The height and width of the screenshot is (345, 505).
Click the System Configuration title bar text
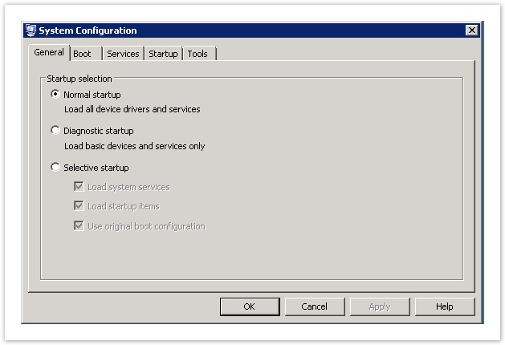tap(89, 30)
